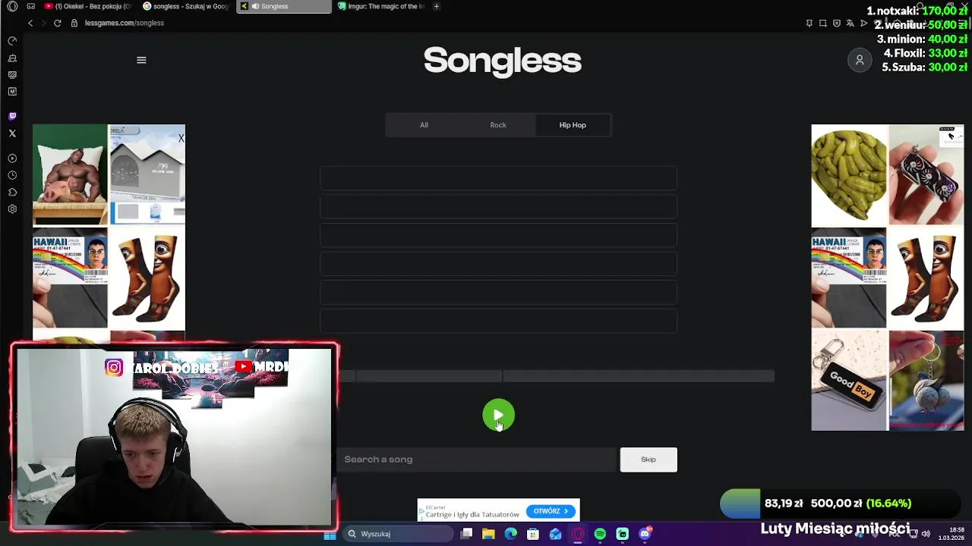Click the send flow arrow icon
972x546 pixels.
coord(863,23)
